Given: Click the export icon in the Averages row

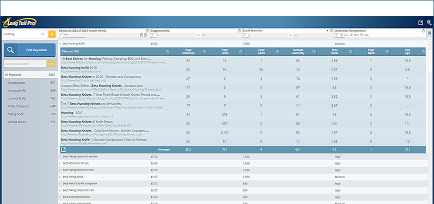Looking at the screenshot, I should pyautogui.click(x=63, y=150).
